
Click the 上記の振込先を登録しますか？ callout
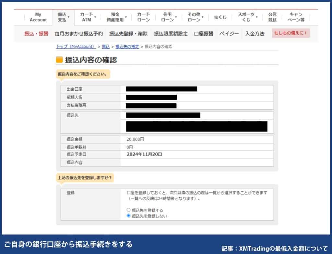[x=85, y=178]
